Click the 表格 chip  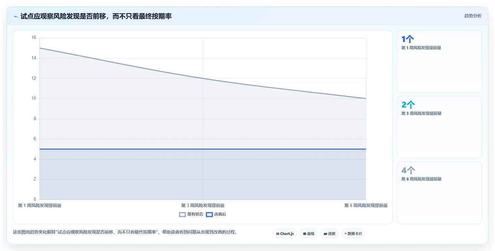[x=308, y=234]
